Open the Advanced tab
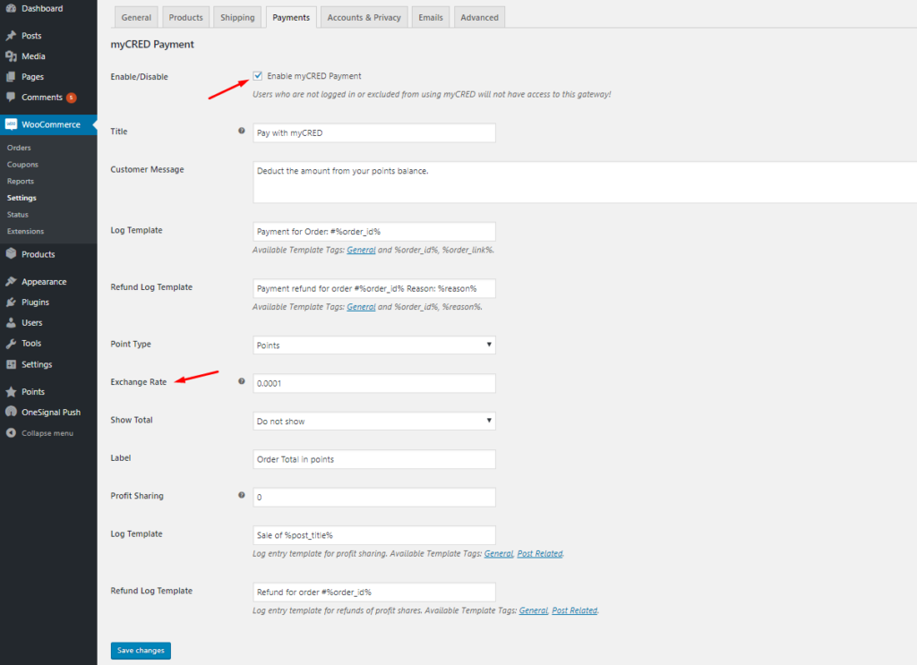Viewport: 917px width, 665px height. coord(480,18)
